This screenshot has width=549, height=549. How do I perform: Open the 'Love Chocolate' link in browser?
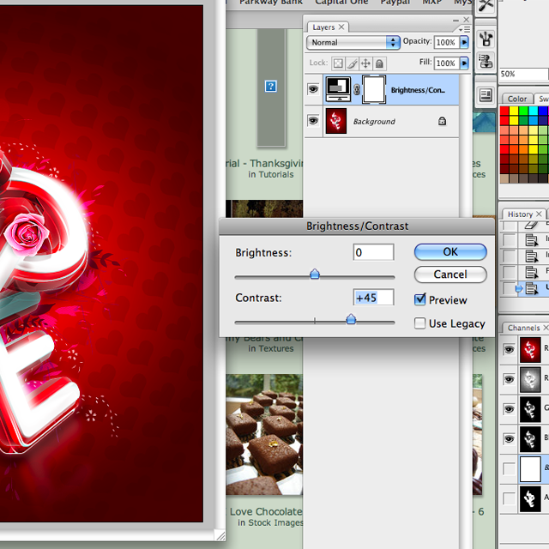click(266, 511)
